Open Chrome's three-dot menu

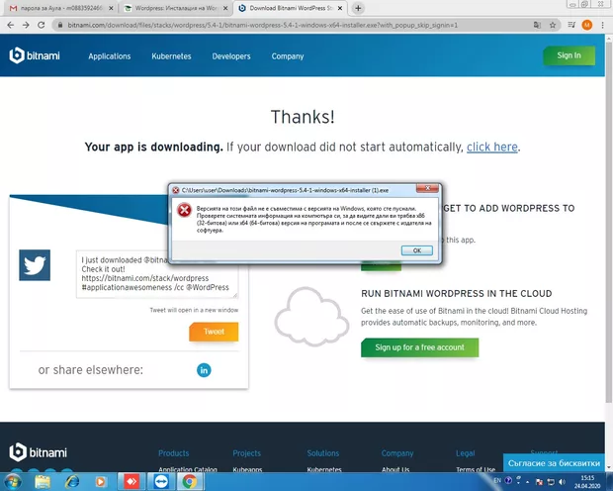pos(602,25)
